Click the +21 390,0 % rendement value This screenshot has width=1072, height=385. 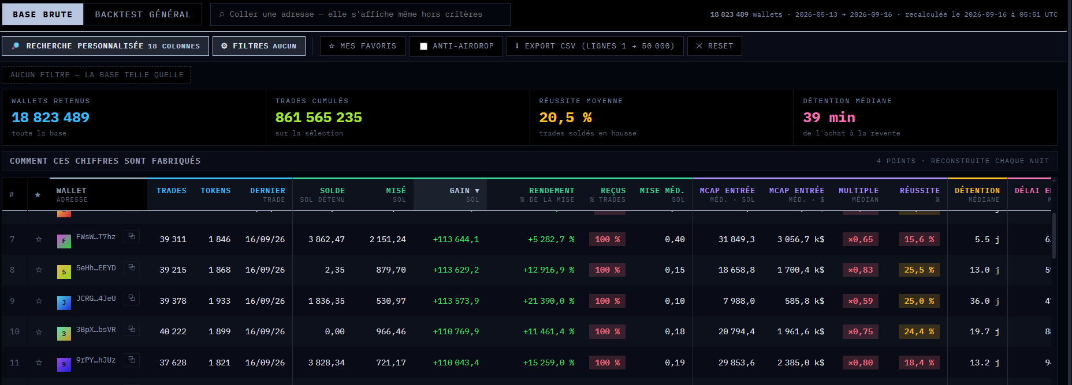(x=548, y=301)
